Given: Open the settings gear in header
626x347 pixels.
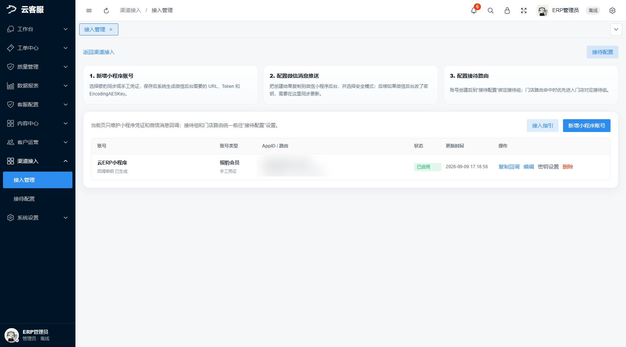Looking at the screenshot, I should [612, 11].
